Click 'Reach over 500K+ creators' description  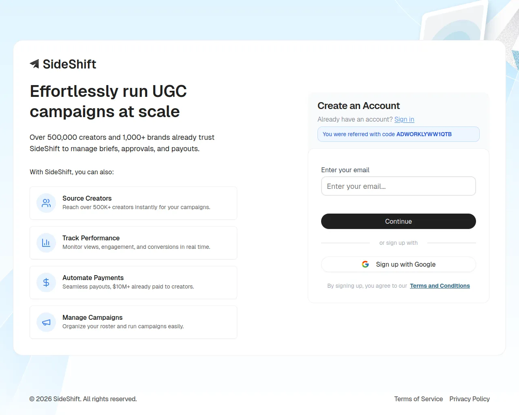136,207
